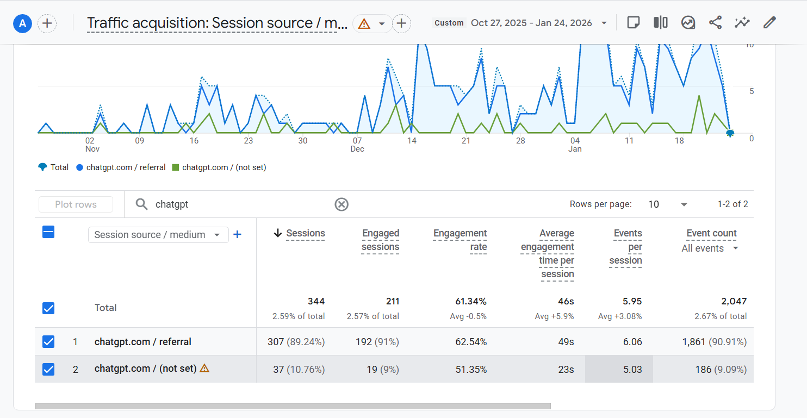Click the pencil customize report icon

769,22
